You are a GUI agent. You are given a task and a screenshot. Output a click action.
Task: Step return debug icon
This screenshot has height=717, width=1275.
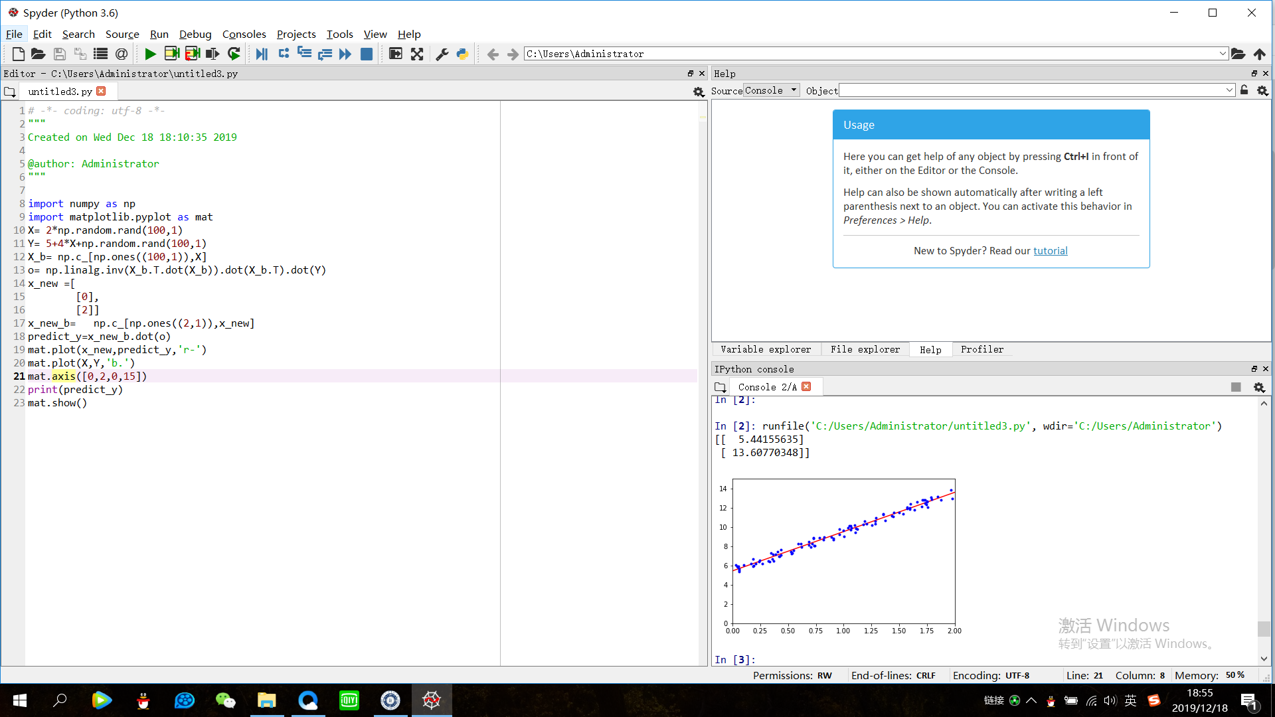click(325, 54)
